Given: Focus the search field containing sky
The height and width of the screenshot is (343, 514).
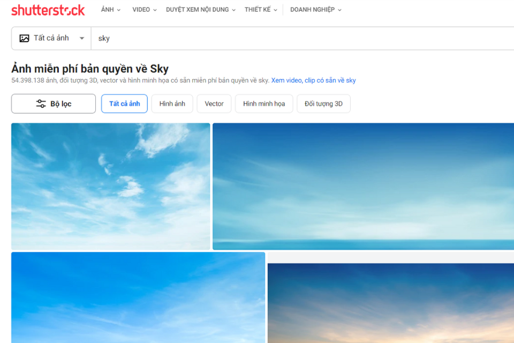Looking at the screenshot, I should [x=302, y=39].
